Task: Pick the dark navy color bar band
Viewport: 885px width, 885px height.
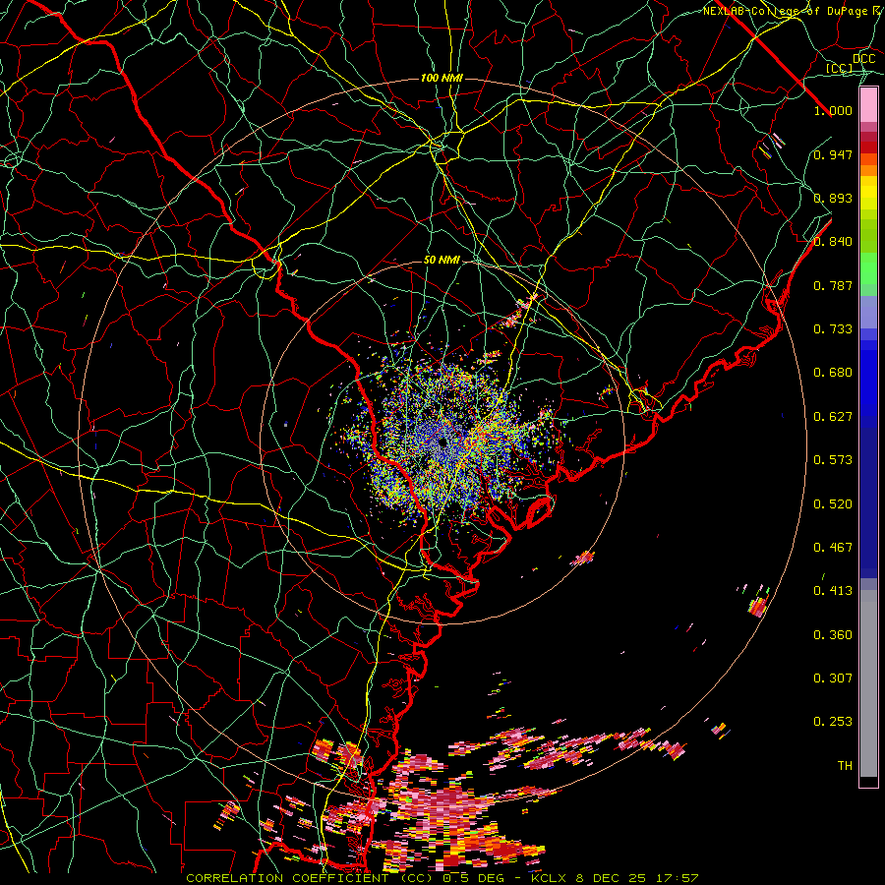Action: [x=868, y=502]
